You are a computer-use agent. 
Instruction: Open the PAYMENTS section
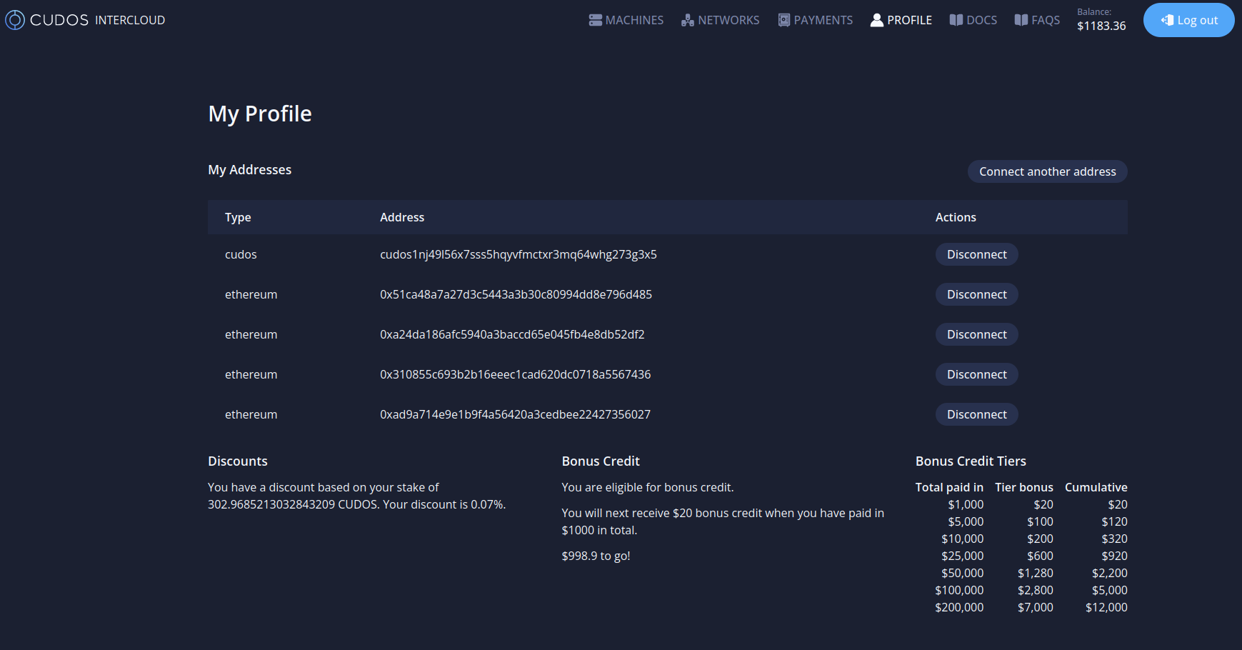(815, 20)
